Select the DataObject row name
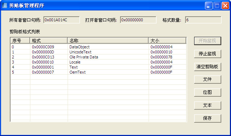Screen dimensions: 231x136 [x=80, y=47]
